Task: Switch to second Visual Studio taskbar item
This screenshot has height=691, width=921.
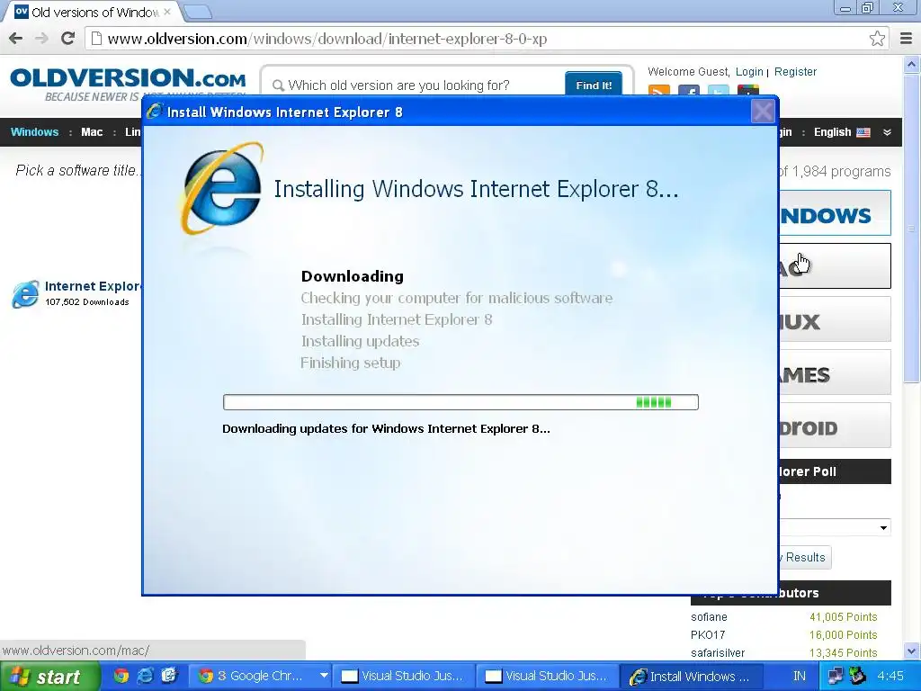Action: tap(547, 677)
